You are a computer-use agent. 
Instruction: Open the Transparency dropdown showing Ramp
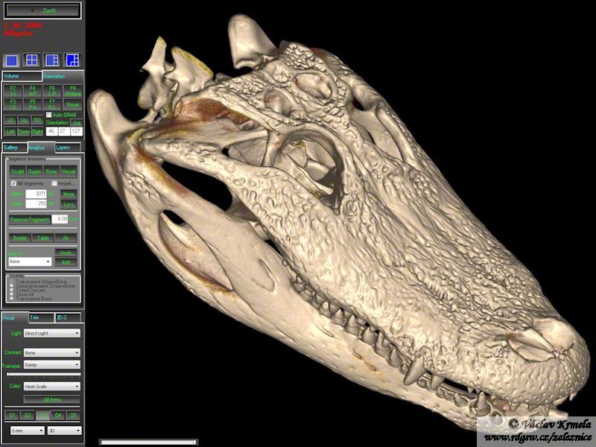click(x=51, y=365)
